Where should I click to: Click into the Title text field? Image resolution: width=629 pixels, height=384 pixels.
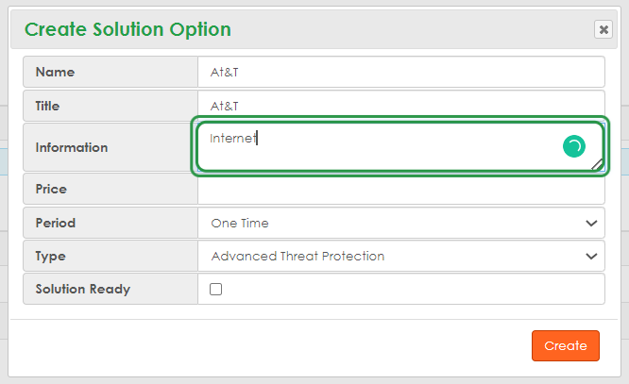(401, 106)
